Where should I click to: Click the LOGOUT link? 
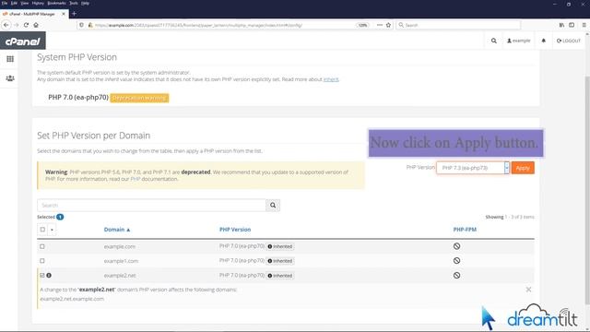569,41
